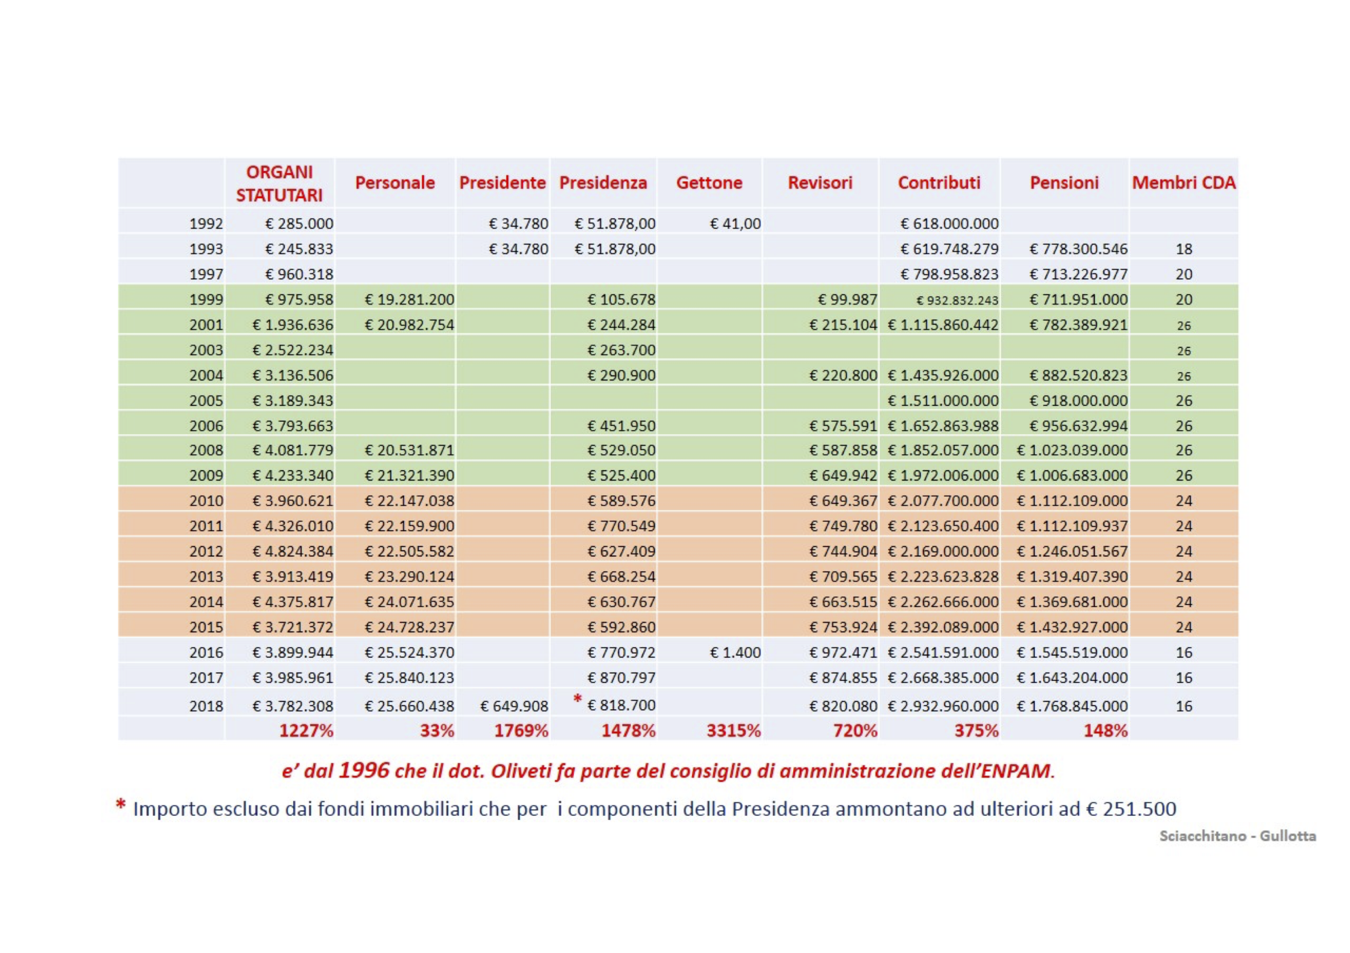The image size is (1350, 953).
Task: Click the Personale column header
Action: point(395,183)
